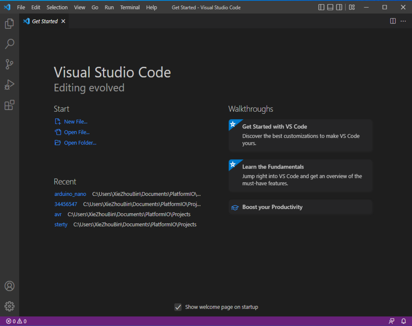
Task: Open the Explorer sidebar
Action: [10, 24]
